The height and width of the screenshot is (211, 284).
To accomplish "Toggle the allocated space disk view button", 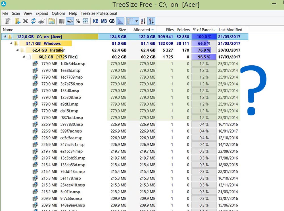I will 70,21.
